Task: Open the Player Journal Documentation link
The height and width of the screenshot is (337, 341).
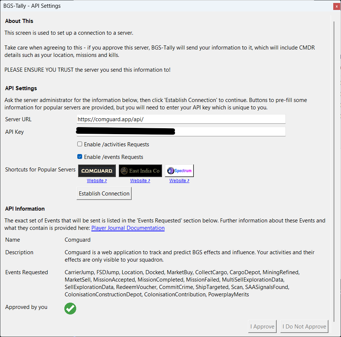Action: pyautogui.click(x=128, y=228)
